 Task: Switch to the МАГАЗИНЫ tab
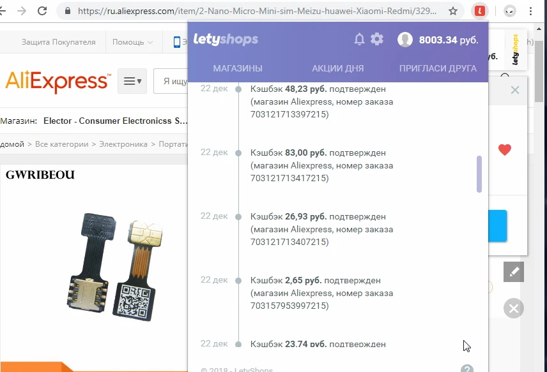click(x=238, y=68)
